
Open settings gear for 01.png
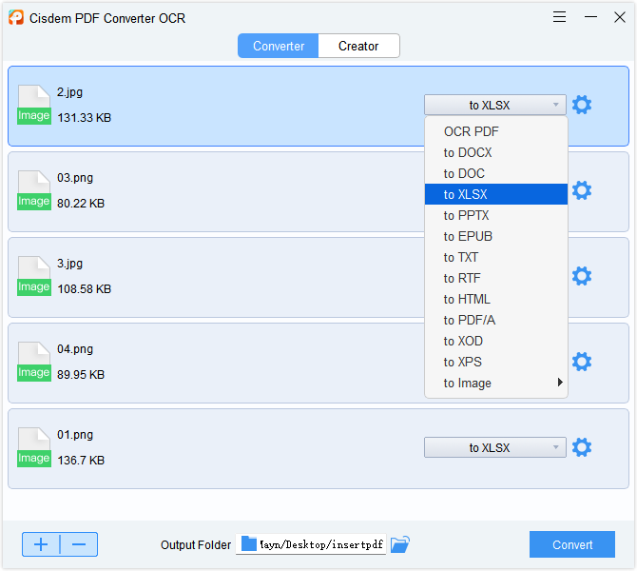click(x=582, y=447)
